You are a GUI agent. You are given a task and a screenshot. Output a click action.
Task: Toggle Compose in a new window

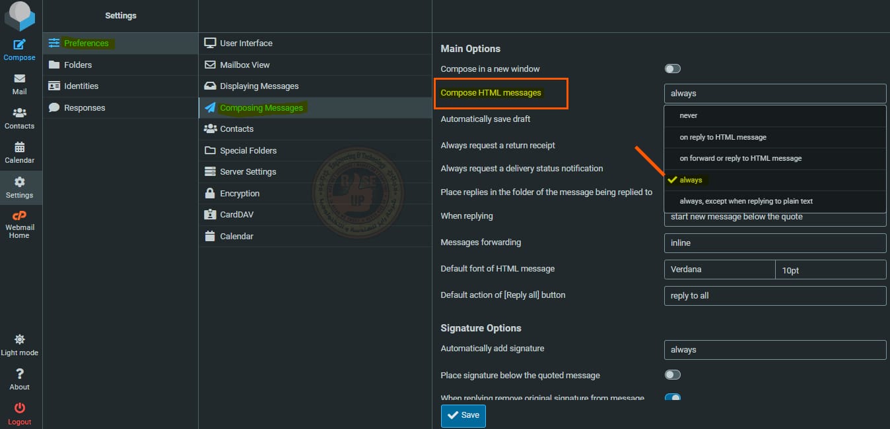coord(672,69)
